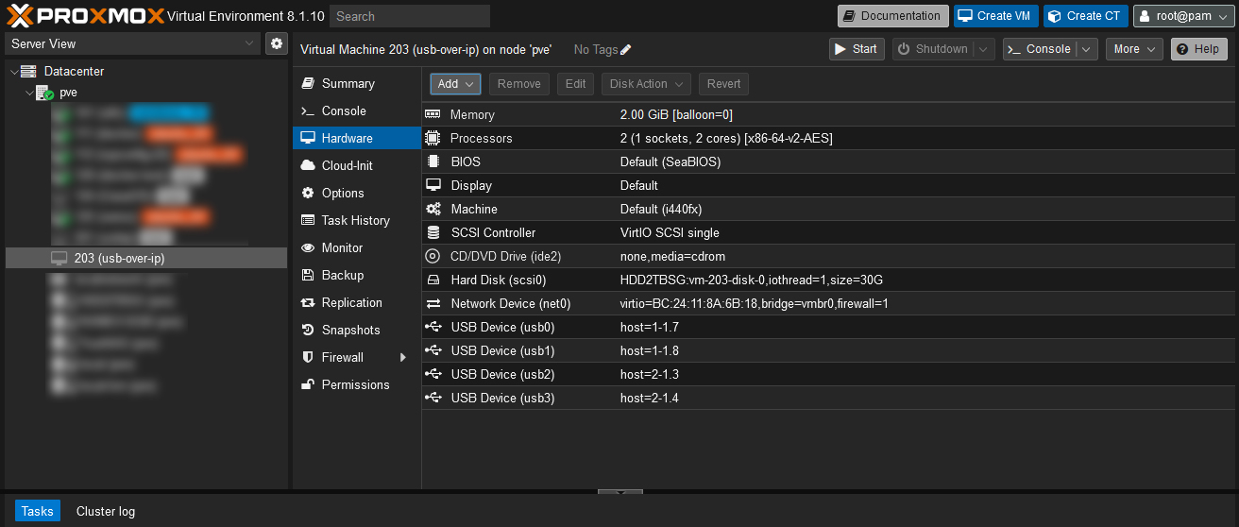The width and height of the screenshot is (1239, 527).
Task: Switch to the Cluster log tab
Action: (x=106, y=511)
